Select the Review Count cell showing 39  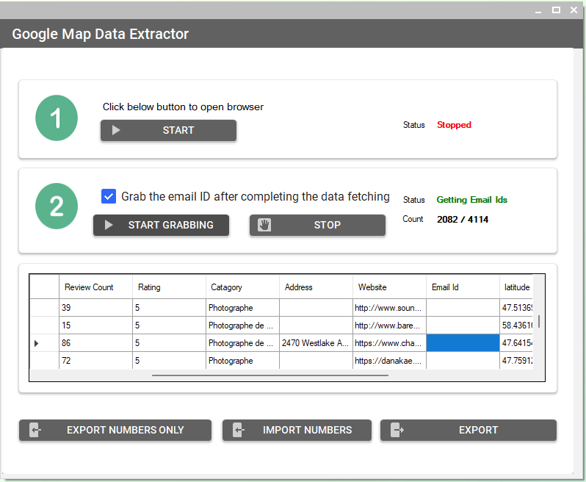click(95, 308)
